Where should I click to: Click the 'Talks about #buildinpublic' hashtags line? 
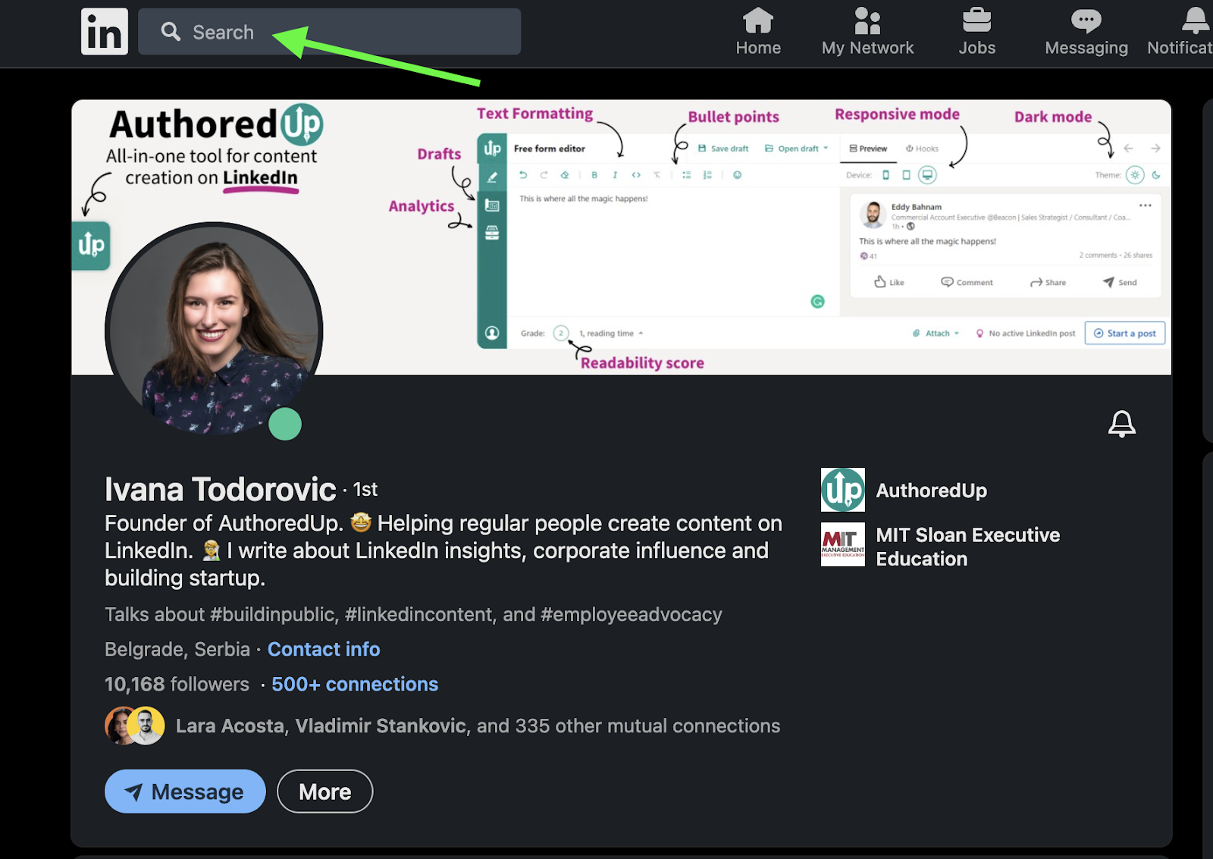tap(413, 615)
